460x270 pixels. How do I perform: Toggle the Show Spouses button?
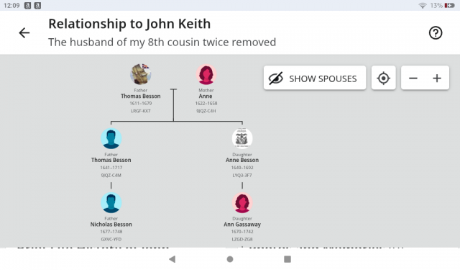pyautogui.click(x=315, y=78)
